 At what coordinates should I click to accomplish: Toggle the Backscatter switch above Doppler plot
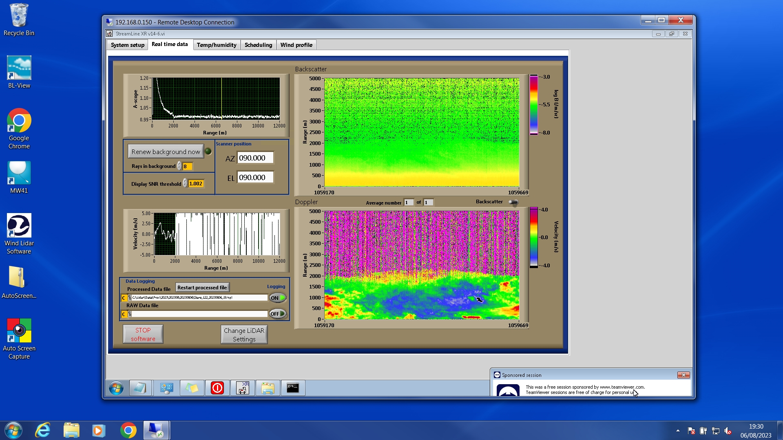click(x=513, y=202)
